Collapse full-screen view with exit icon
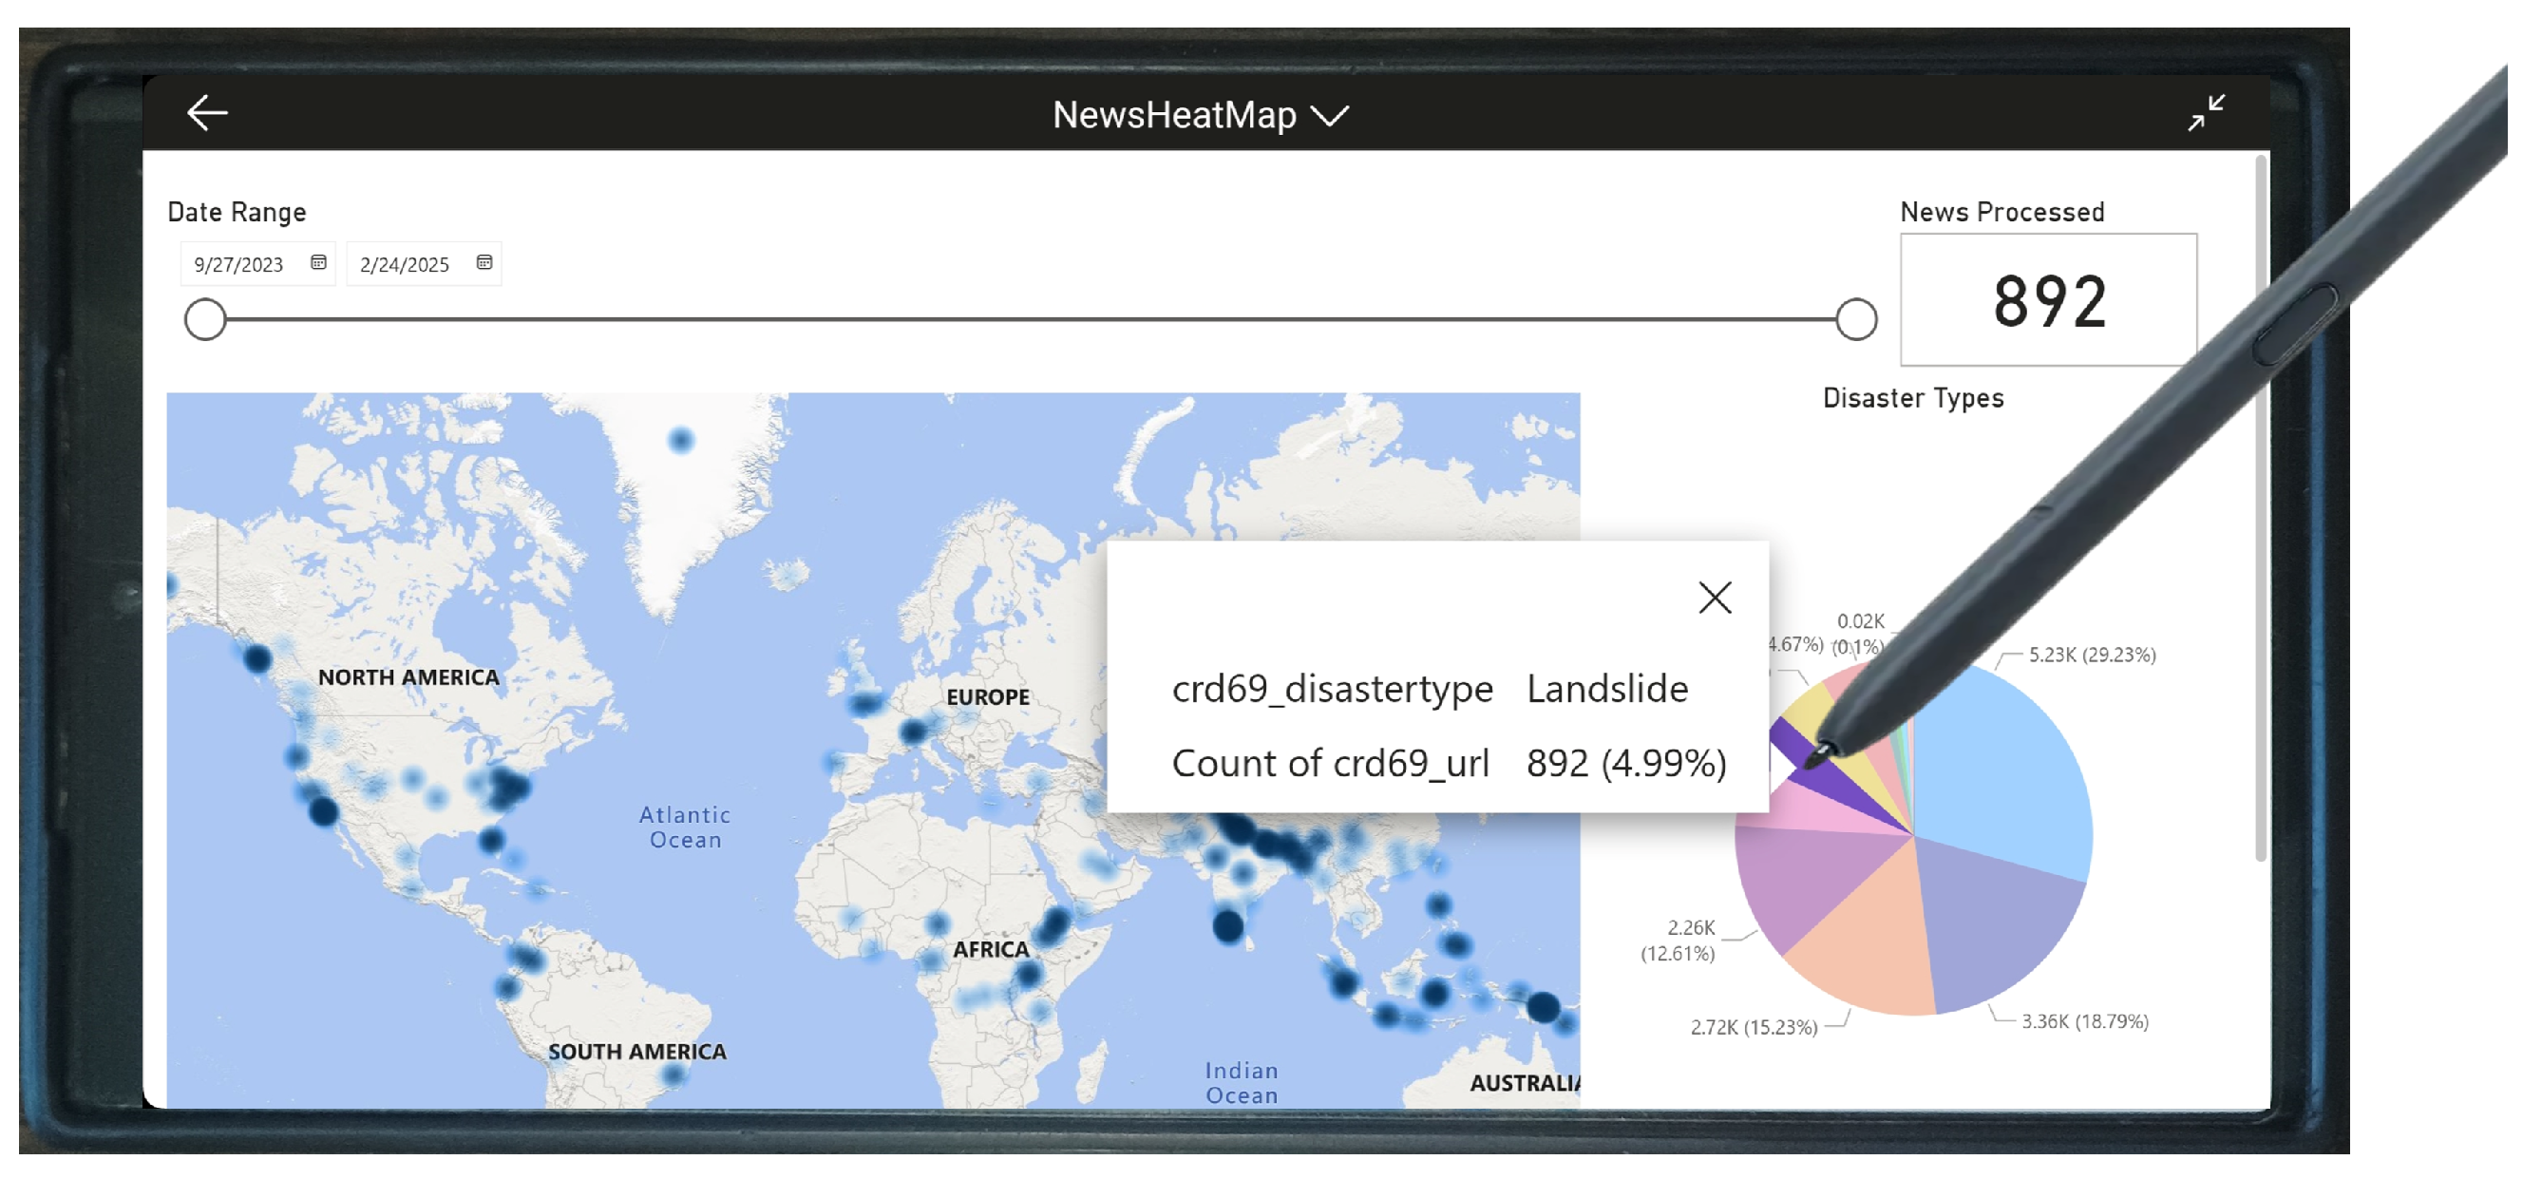 pos(2206,114)
